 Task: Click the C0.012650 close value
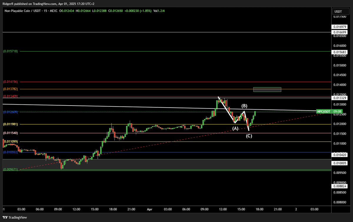click(116, 11)
